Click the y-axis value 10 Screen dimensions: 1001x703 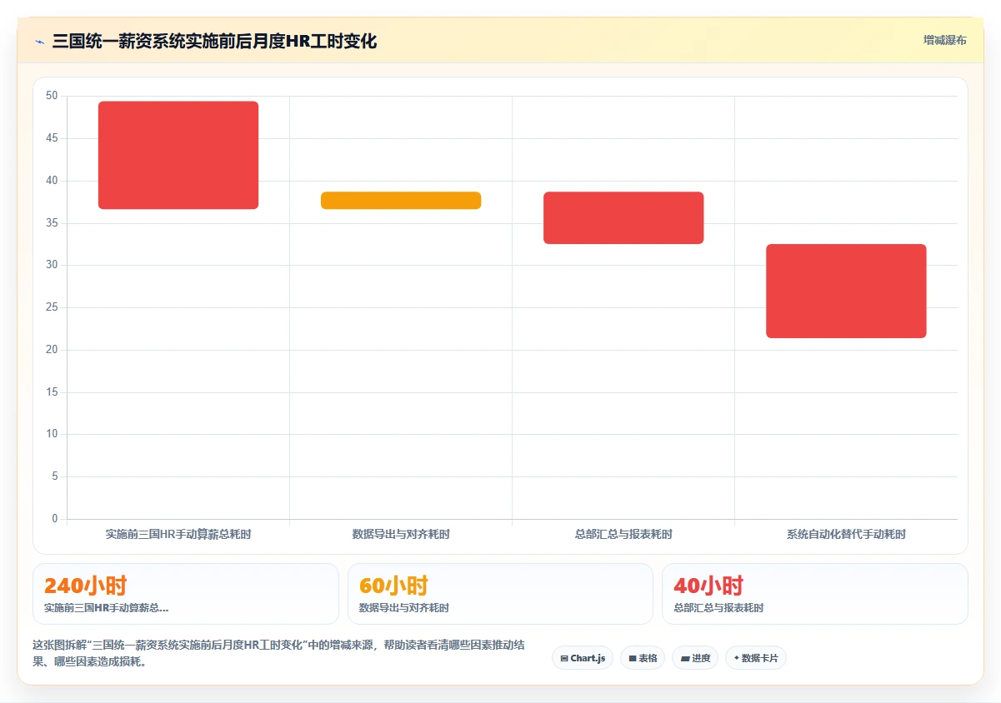click(x=52, y=434)
